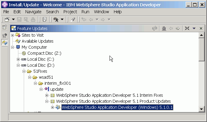Open the New wizard dropdown arrow
Image resolution: width=207 pixels, height=122 pixels.
pyautogui.click(x=13, y=20)
